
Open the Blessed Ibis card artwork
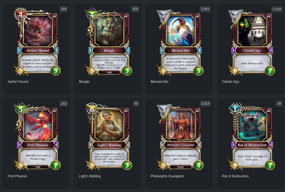(180, 42)
